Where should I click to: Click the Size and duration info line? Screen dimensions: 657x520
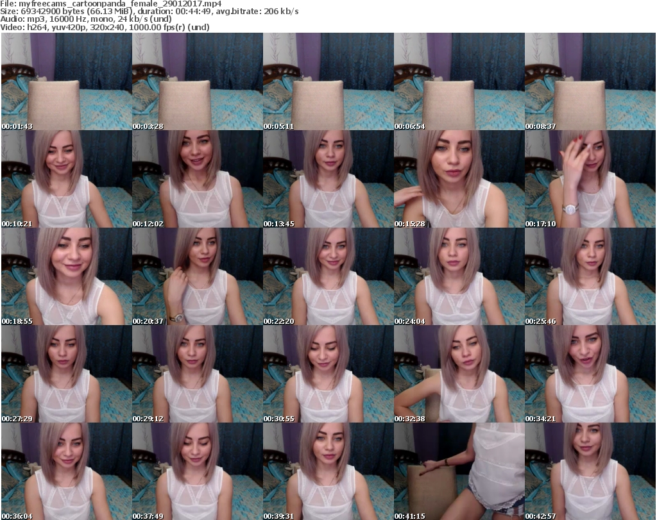[x=149, y=12]
